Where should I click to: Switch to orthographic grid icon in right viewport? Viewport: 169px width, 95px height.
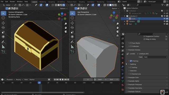pyautogui.click(x=118, y=36)
